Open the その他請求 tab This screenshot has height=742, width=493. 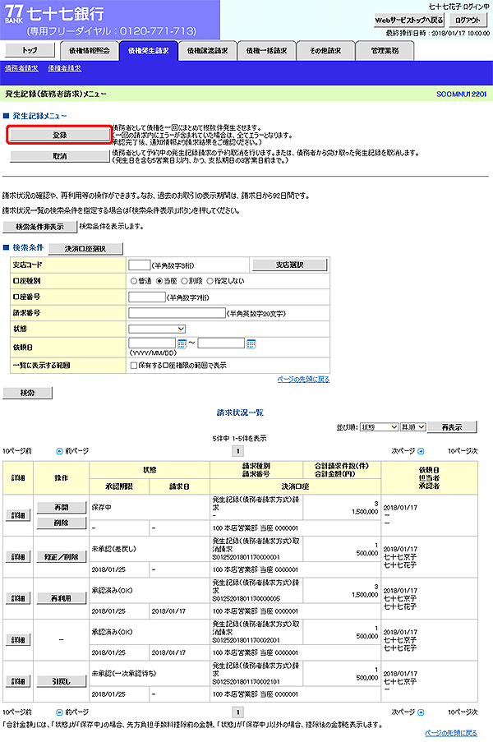325,51
